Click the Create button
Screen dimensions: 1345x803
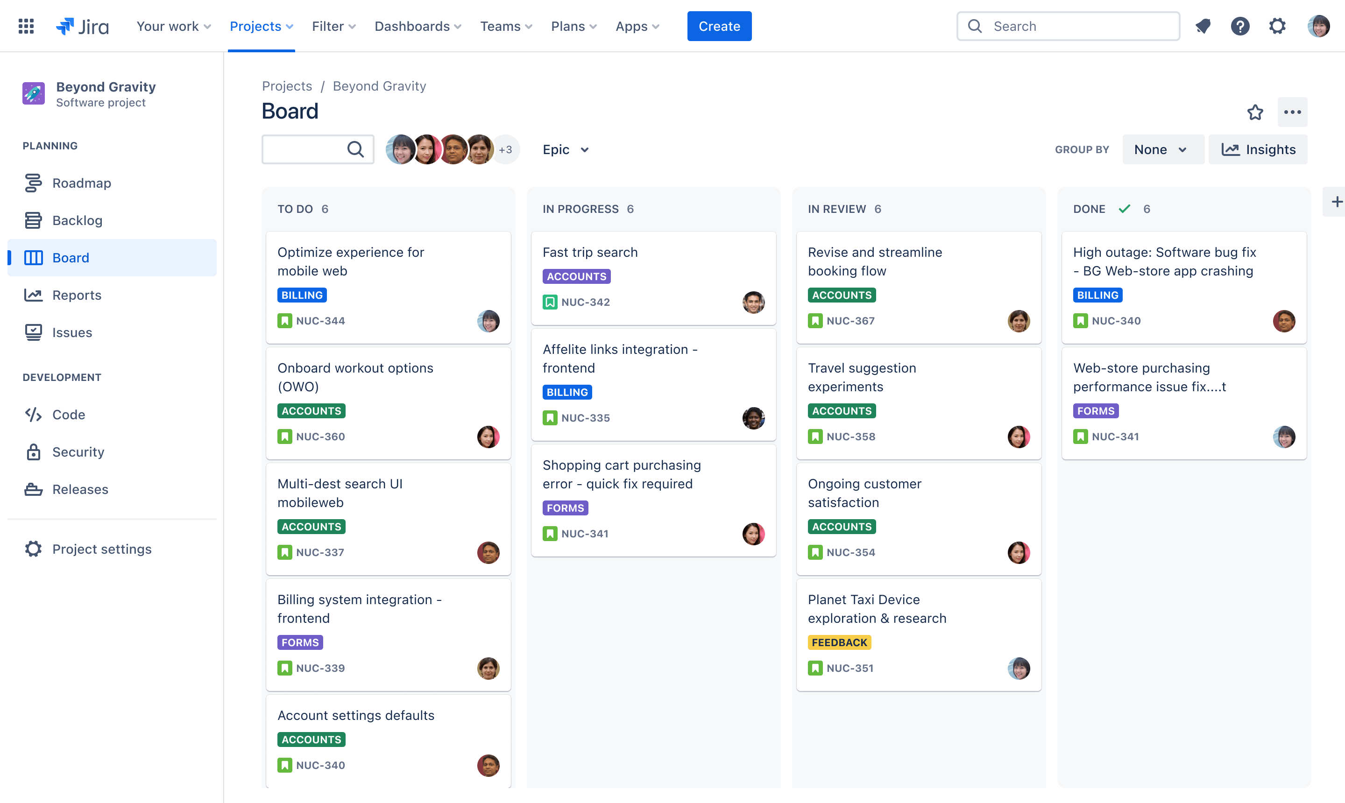point(720,26)
